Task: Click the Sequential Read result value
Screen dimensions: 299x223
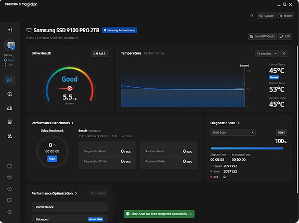Action: pos(126,151)
